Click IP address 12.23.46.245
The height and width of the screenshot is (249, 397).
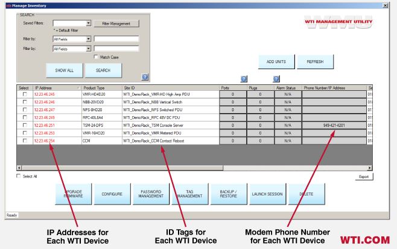tap(44, 94)
